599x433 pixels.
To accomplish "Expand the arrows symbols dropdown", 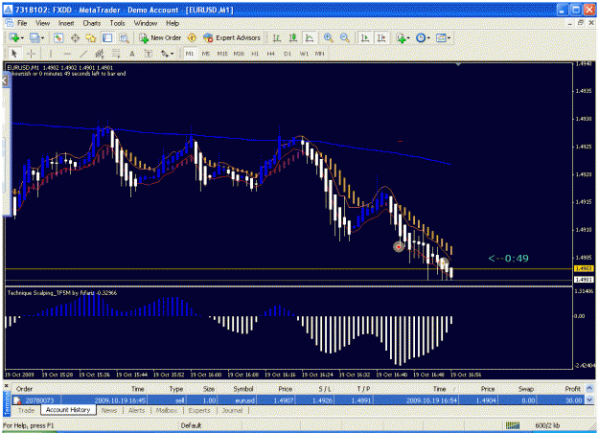I will point(173,54).
